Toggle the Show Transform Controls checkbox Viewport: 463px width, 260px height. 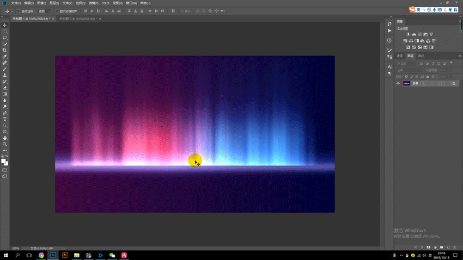coord(57,11)
